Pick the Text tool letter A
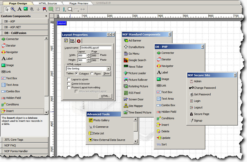This screenshot has height=162, width=247. coord(19,9)
